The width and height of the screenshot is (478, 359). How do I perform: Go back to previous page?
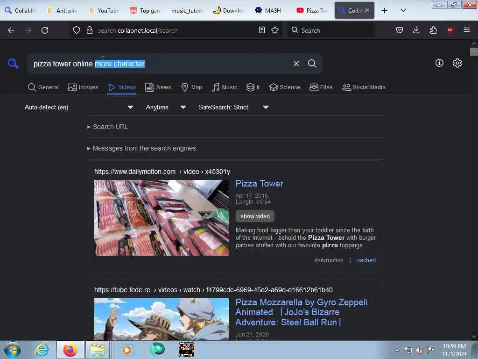(x=11, y=30)
